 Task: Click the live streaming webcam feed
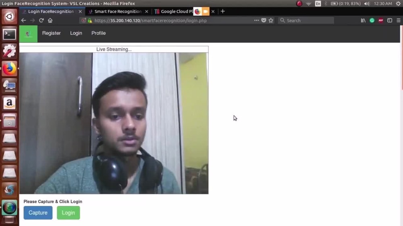click(x=114, y=123)
